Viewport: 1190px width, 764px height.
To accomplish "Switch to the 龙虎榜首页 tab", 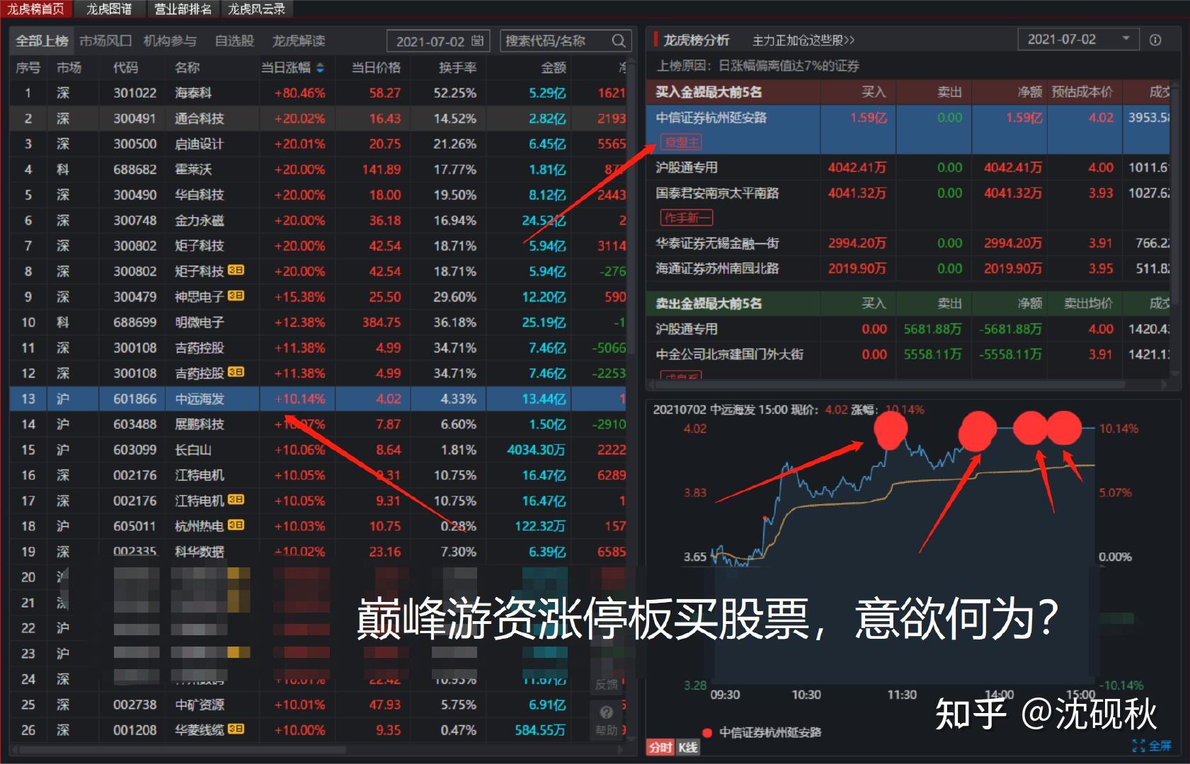I will coord(35,8).
